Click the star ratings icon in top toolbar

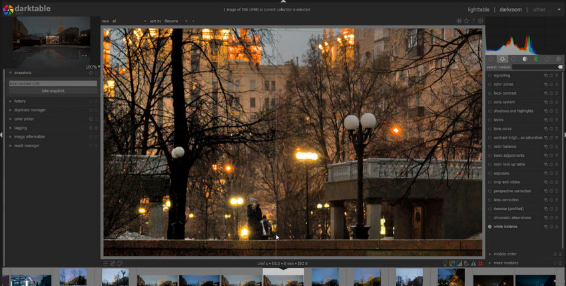click(x=466, y=21)
